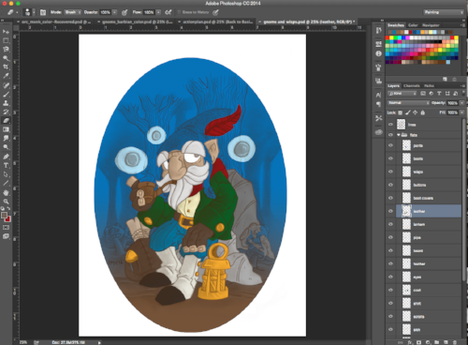Viewport: 468px width, 345px height.
Task: Hide the wisps layer
Action: 390,172
